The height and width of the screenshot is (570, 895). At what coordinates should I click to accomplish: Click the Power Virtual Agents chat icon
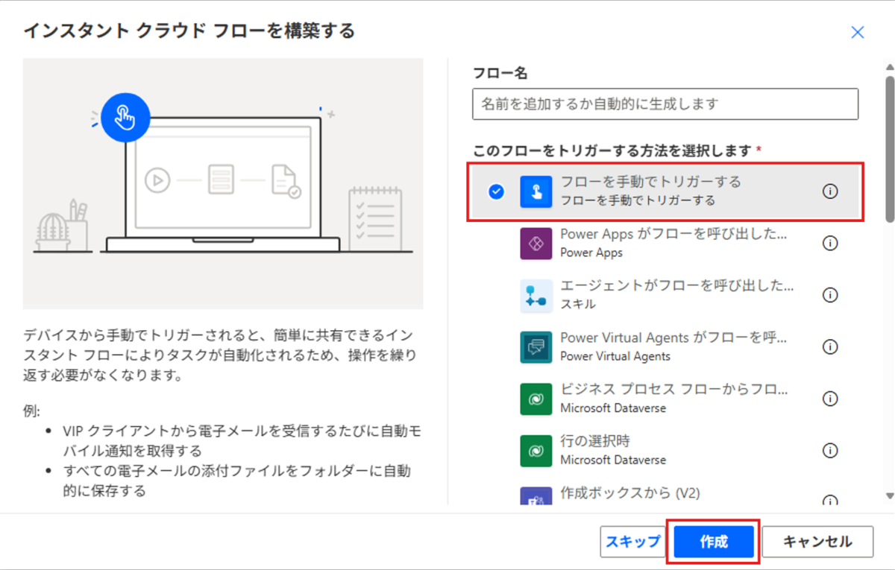536,347
